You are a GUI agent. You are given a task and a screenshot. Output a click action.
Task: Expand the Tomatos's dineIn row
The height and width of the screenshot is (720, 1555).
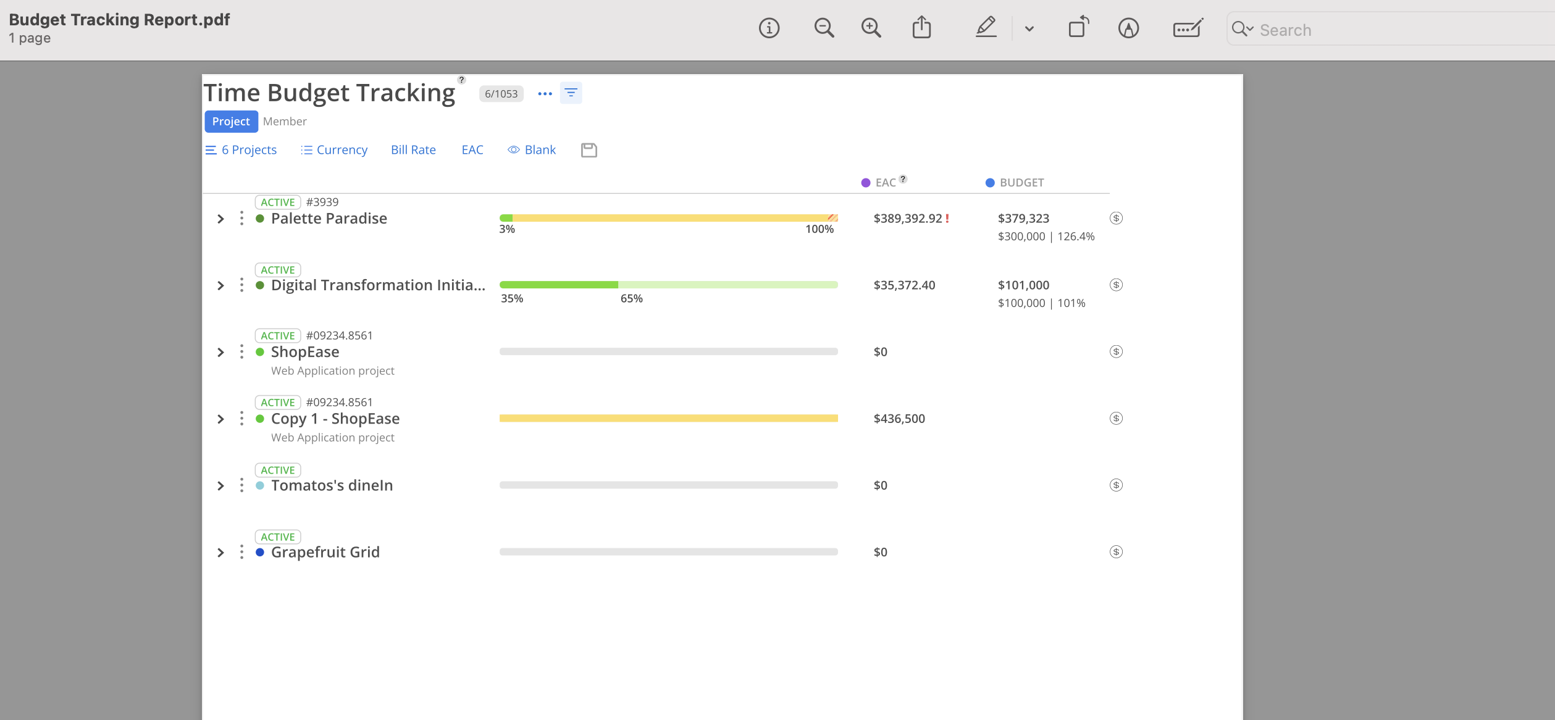click(220, 485)
